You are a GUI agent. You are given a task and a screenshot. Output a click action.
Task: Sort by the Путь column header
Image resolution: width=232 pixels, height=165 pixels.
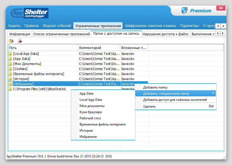click(x=43, y=48)
